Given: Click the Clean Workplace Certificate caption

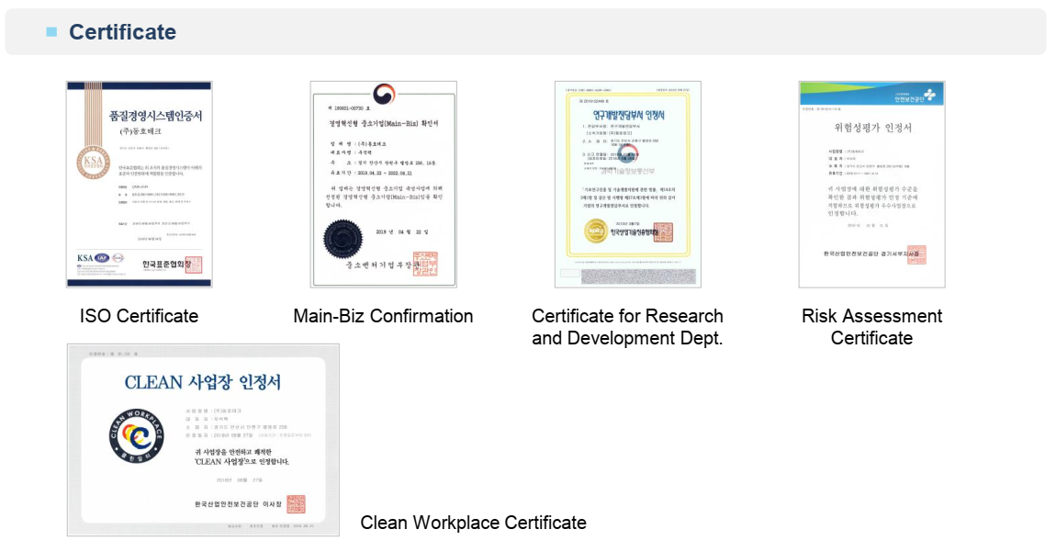Looking at the screenshot, I should (473, 523).
